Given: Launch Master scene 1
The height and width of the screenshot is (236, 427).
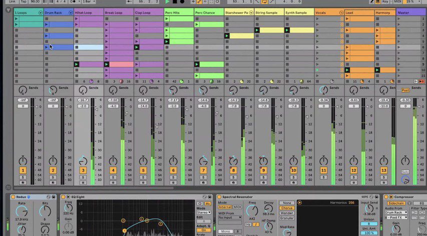Looking at the screenshot, I should click(399, 18).
